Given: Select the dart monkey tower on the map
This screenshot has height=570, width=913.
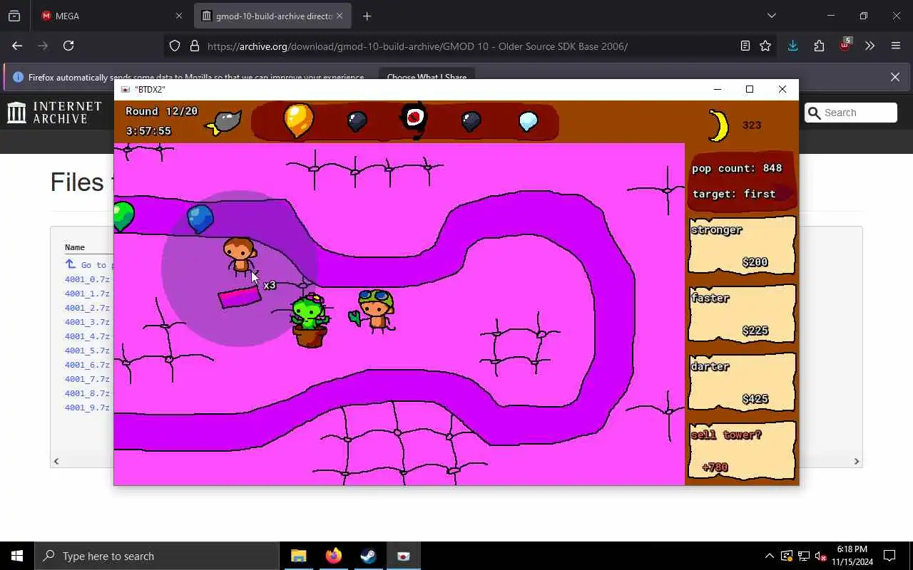Looking at the screenshot, I should (240, 256).
